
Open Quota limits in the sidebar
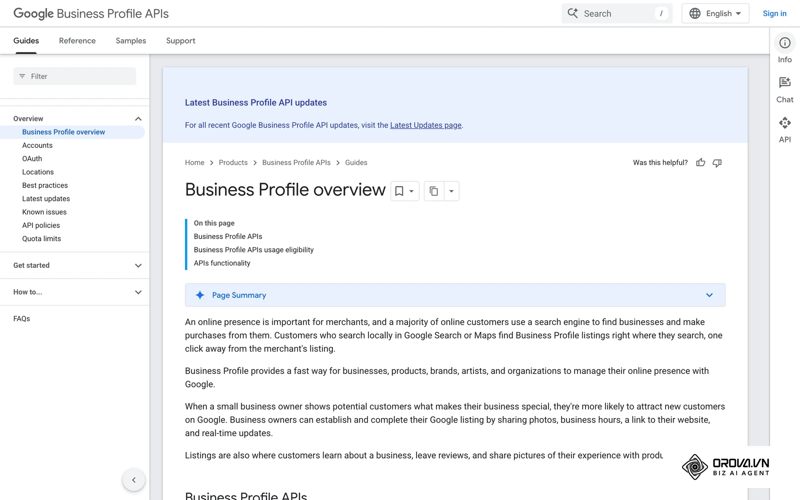41,238
